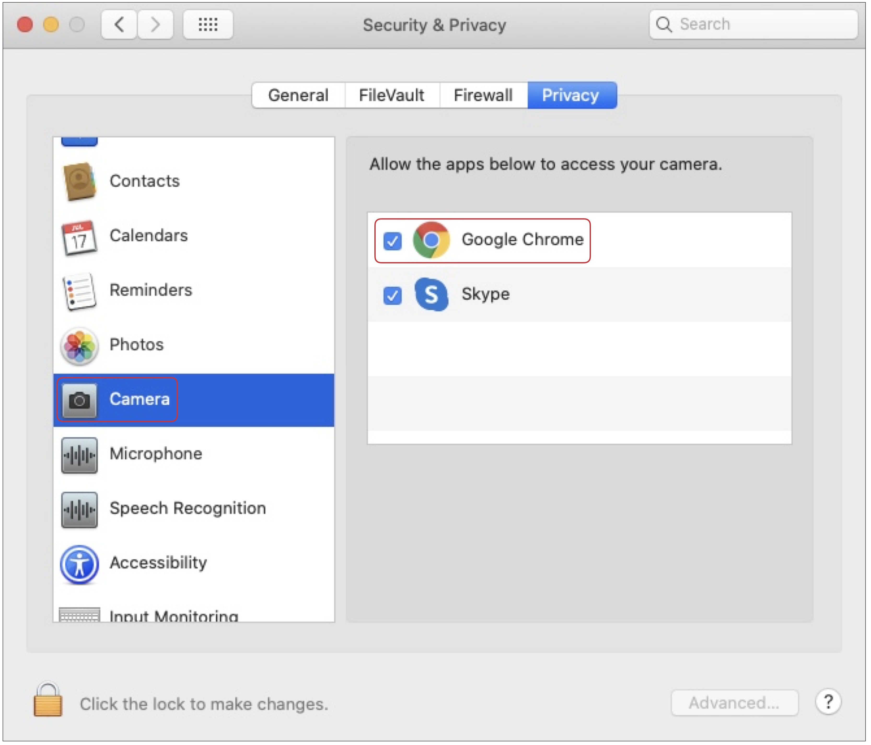Select Input Monitoring in the sidebar
This screenshot has width=871, height=745.
[173, 616]
